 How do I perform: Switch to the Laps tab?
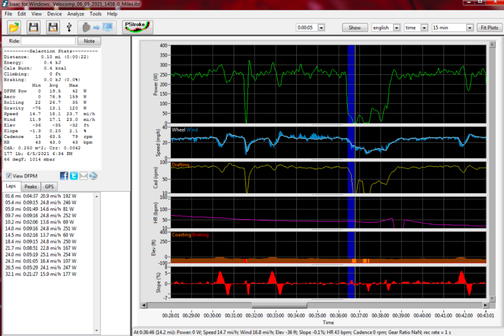click(x=11, y=186)
